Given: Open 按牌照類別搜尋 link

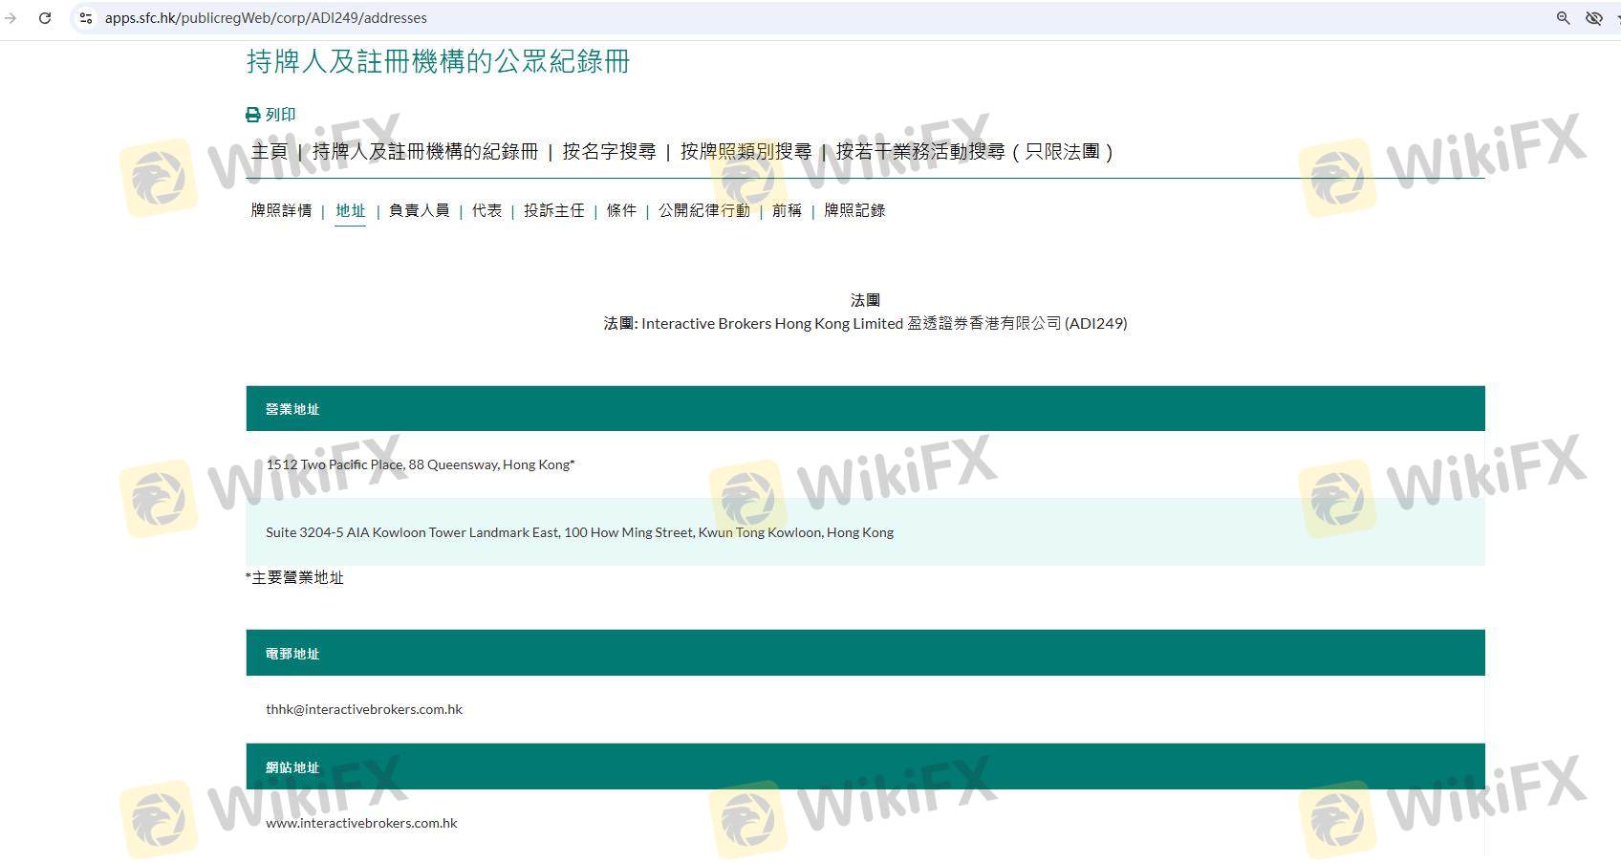Looking at the screenshot, I should 746,152.
